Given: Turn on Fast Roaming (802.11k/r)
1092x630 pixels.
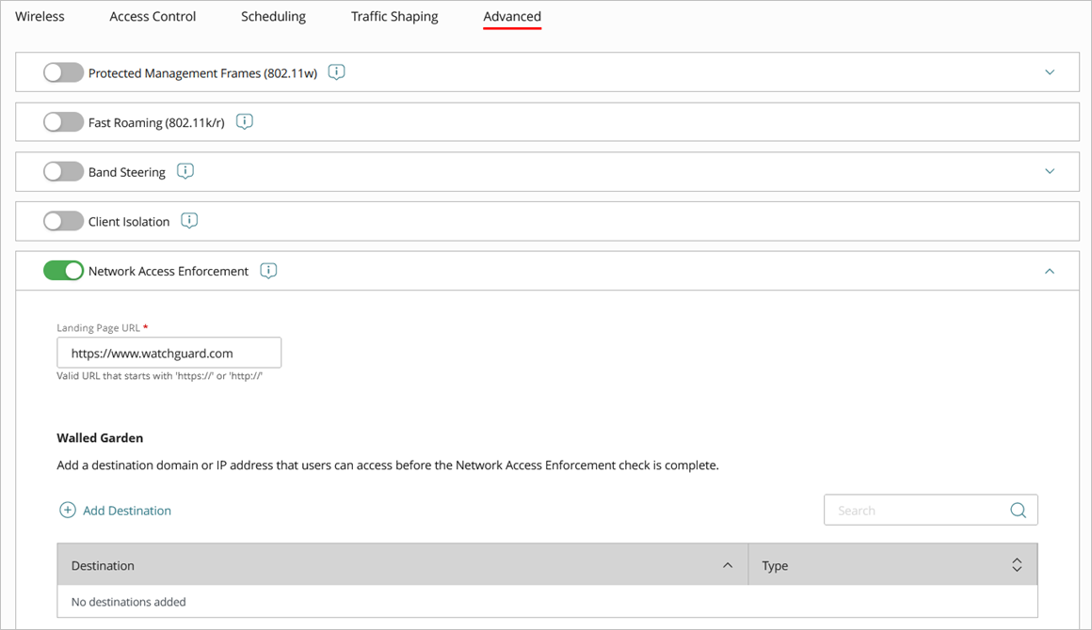Looking at the screenshot, I should click(63, 121).
